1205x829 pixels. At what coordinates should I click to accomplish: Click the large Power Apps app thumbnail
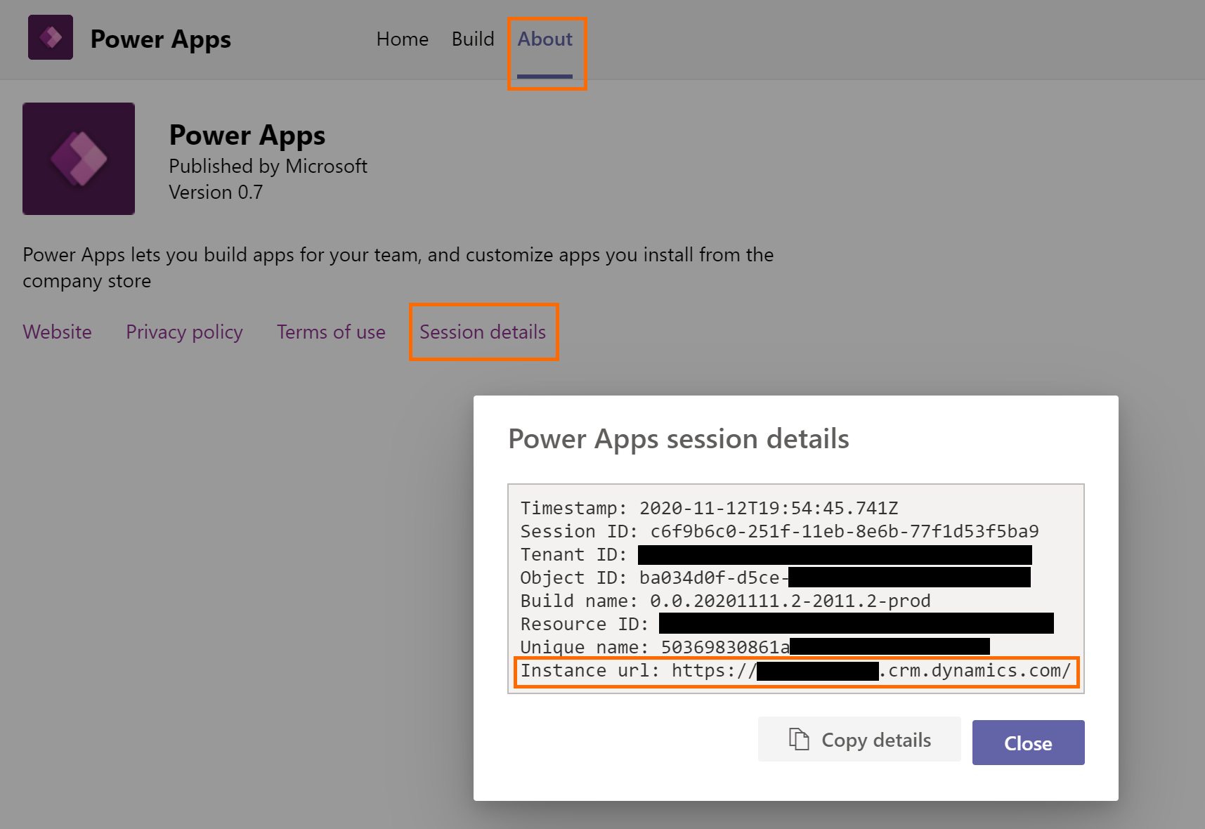coord(79,159)
